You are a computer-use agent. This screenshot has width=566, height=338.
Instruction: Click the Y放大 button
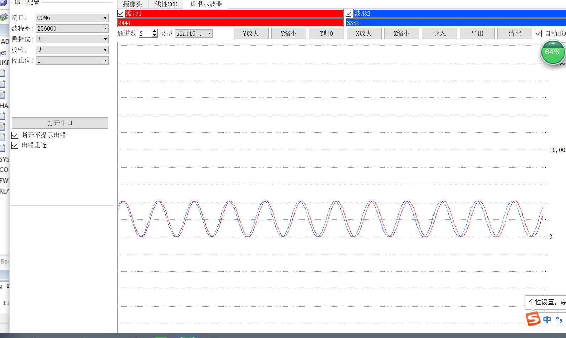coord(251,33)
